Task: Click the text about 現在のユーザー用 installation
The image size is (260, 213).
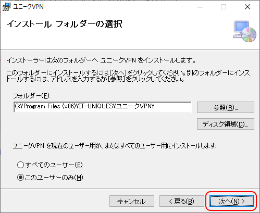Action: tap(115, 145)
